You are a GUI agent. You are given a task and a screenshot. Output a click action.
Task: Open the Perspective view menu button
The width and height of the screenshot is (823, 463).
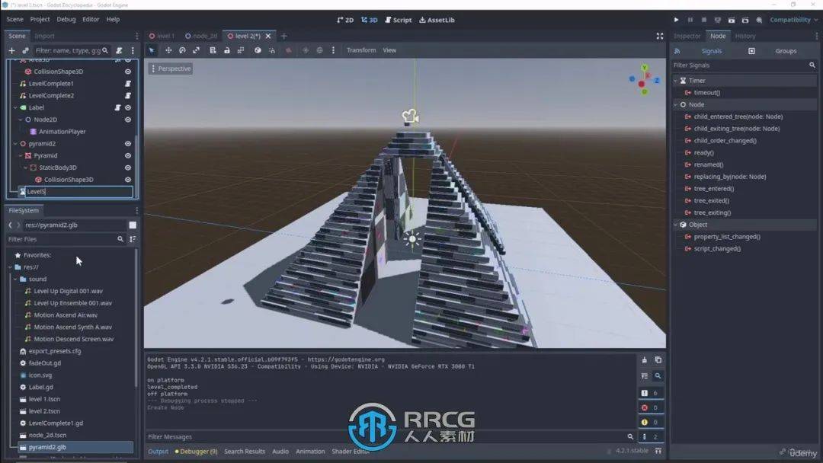pyautogui.click(x=171, y=69)
